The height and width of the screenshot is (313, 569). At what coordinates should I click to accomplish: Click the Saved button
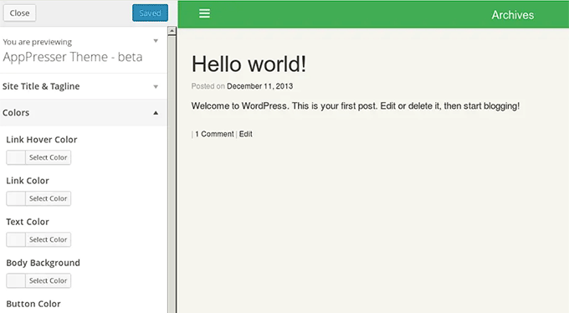[x=150, y=13]
